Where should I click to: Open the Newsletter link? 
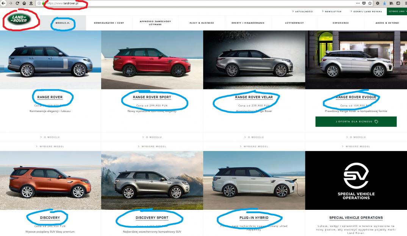[332, 11]
